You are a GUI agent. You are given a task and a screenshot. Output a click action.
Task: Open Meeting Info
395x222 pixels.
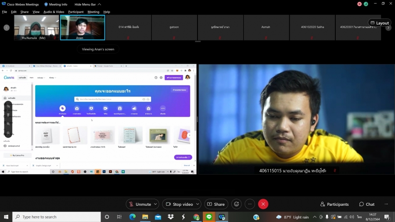click(x=56, y=4)
